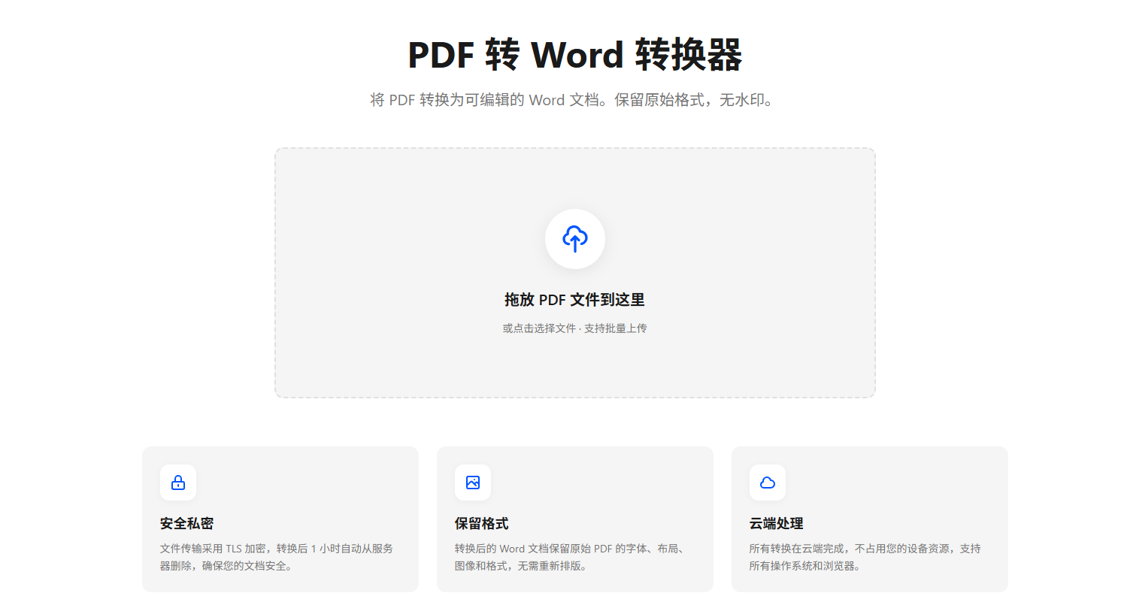Click the lock icon for 安全私密

click(x=178, y=483)
